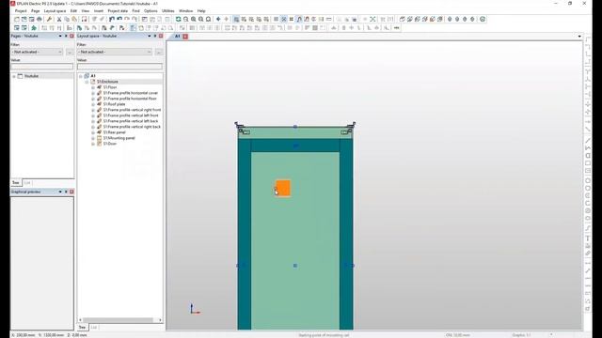Select the Circle tool in right toolbar

(588, 180)
